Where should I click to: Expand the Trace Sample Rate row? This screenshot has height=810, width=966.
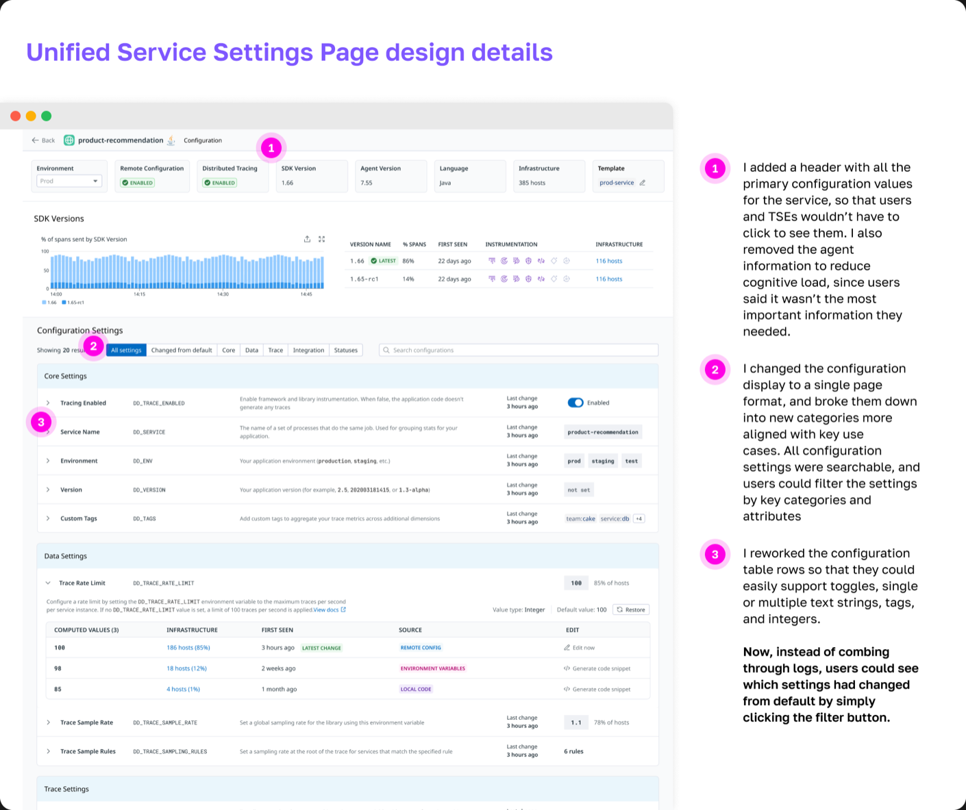(x=48, y=722)
